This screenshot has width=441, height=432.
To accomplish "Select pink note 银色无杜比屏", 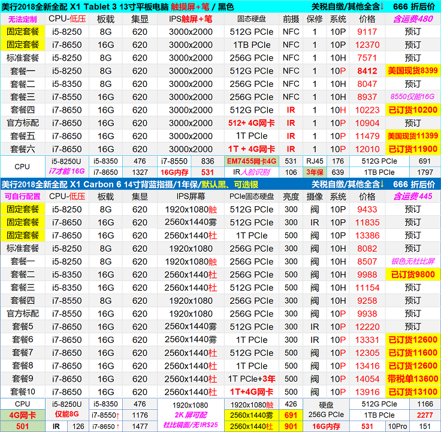I will pos(413,262).
